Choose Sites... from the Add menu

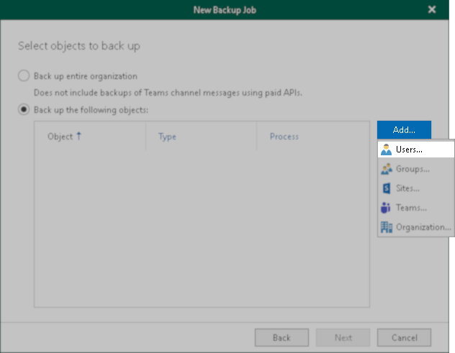point(416,188)
